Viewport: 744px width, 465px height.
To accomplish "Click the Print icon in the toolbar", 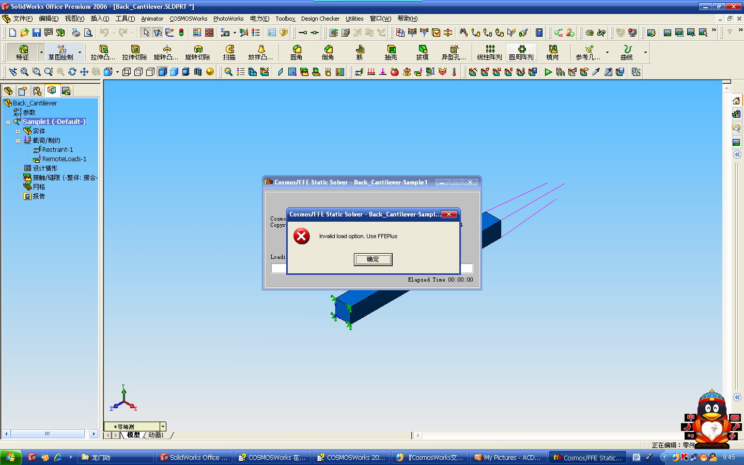I will coord(76,33).
